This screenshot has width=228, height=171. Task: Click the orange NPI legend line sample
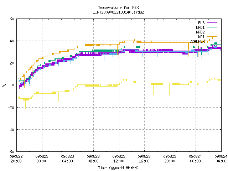[x=212, y=36]
